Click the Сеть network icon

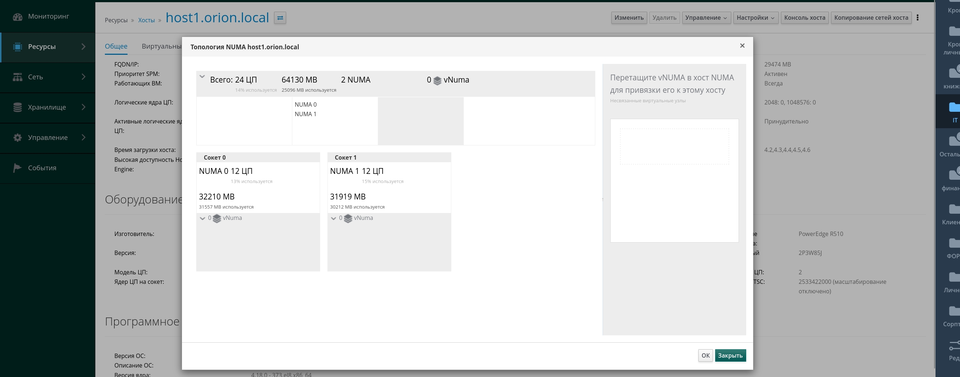18,77
